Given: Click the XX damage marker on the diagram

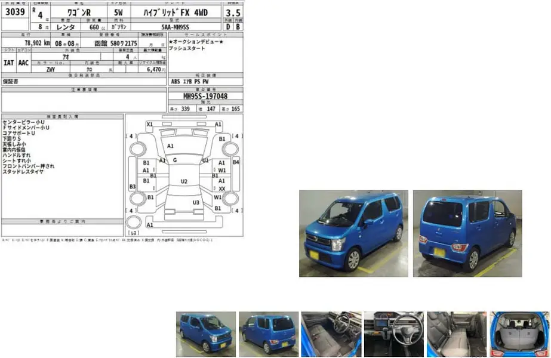Looking at the screenshot, I should (x=222, y=189).
